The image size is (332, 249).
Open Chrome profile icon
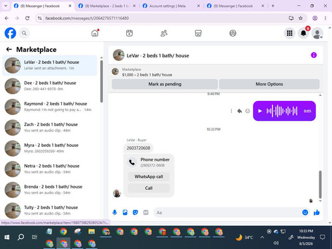point(315,18)
